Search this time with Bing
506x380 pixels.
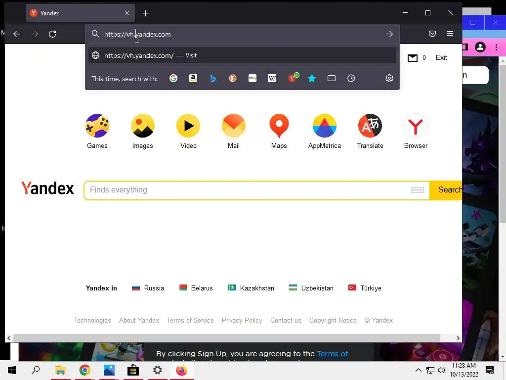click(213, 78)
